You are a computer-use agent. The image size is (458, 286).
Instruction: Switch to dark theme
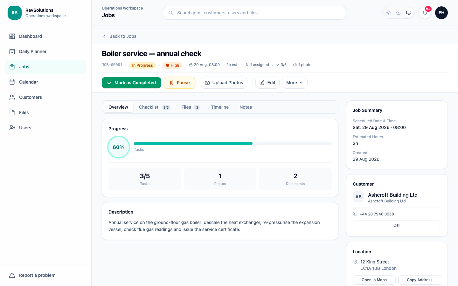[399, 13]
